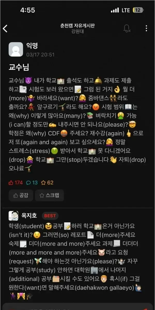
Task: Tap the 강원대 school name subtitle
Action: click(x=78, y=32)
